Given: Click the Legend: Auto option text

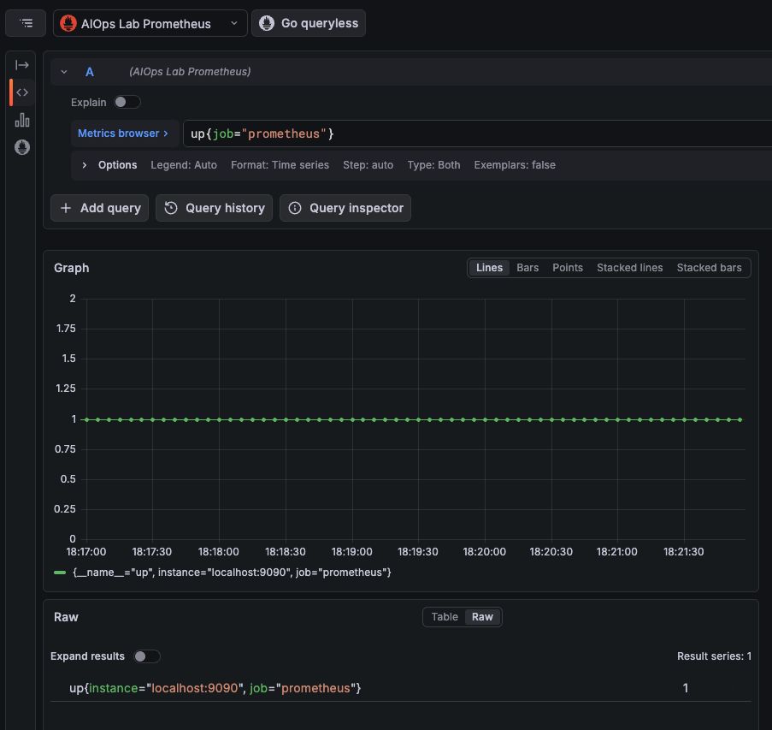Looking at the screenshot, I should (184, 165).
